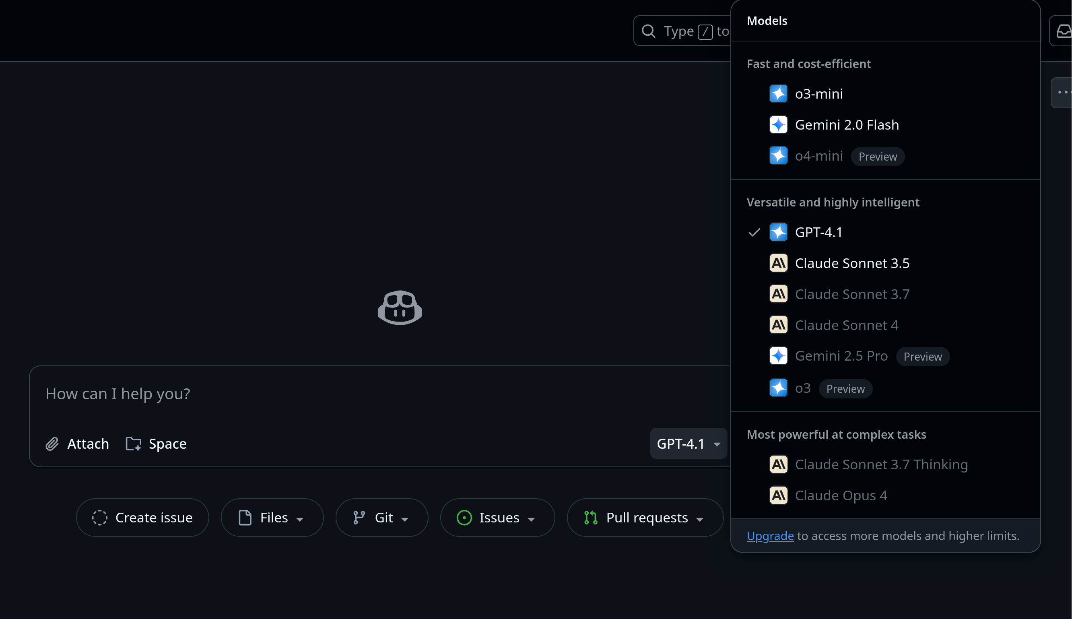Click the Space folder icon
Viewport: 1072px width, 619px height.
[134, 444]
